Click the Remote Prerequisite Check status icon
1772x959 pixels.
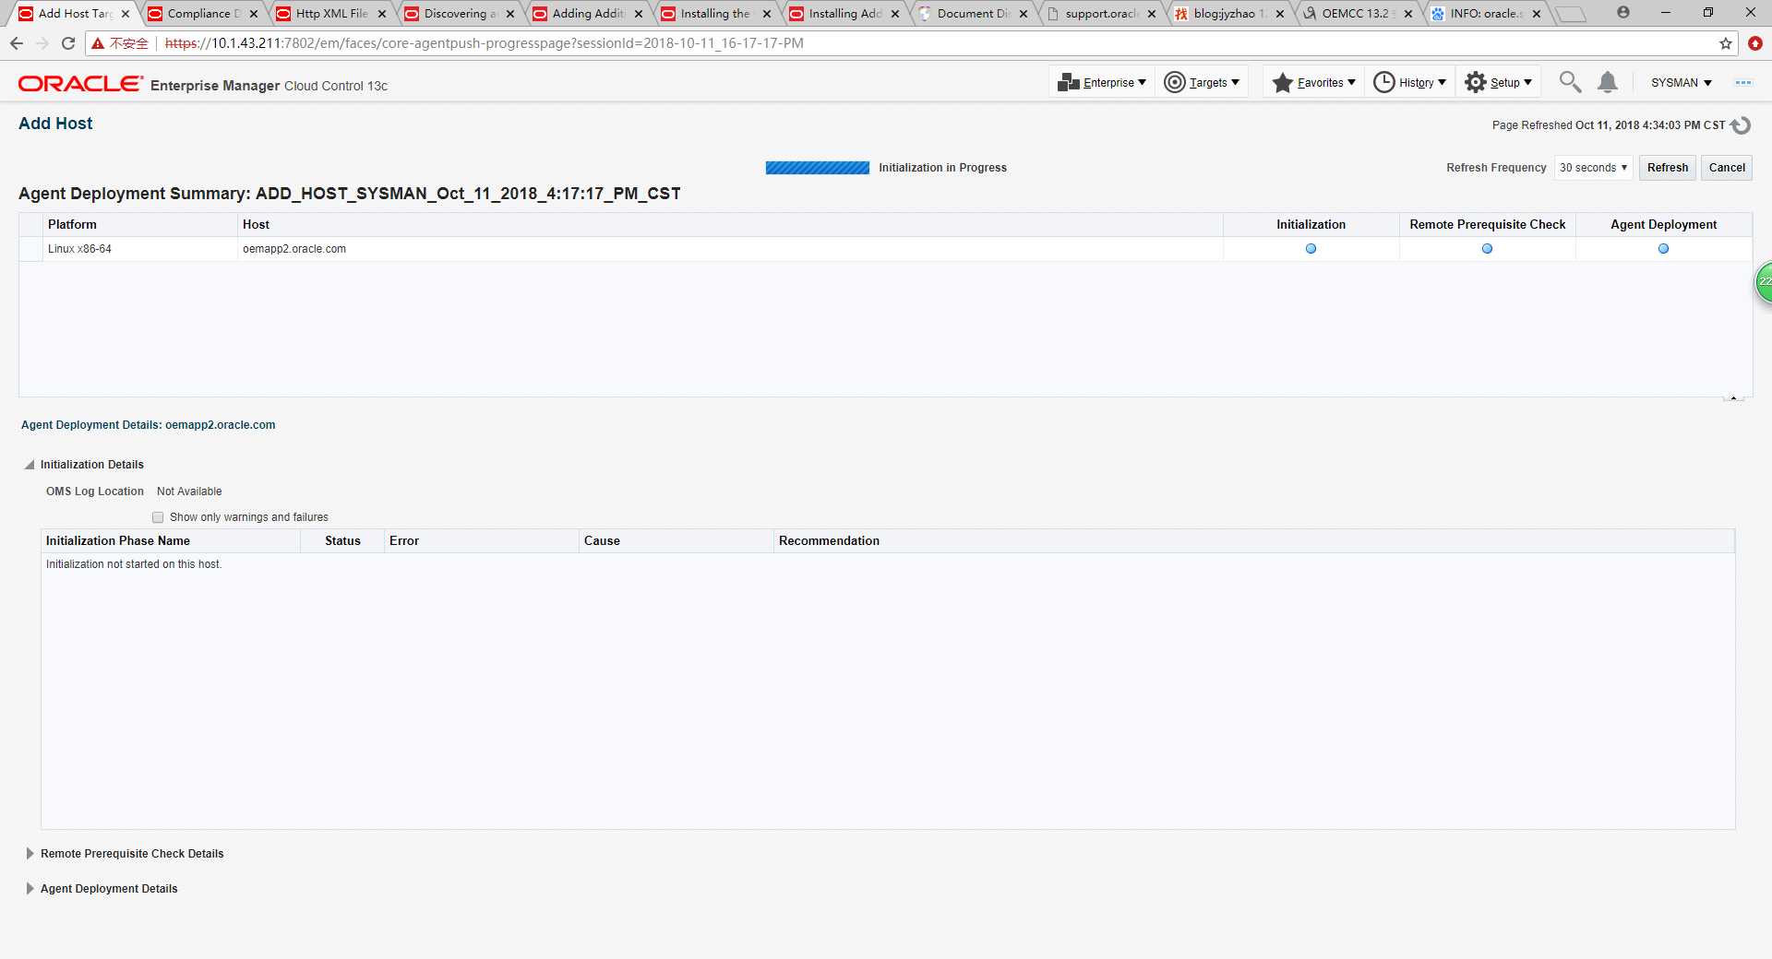(x=1487, y=249)
